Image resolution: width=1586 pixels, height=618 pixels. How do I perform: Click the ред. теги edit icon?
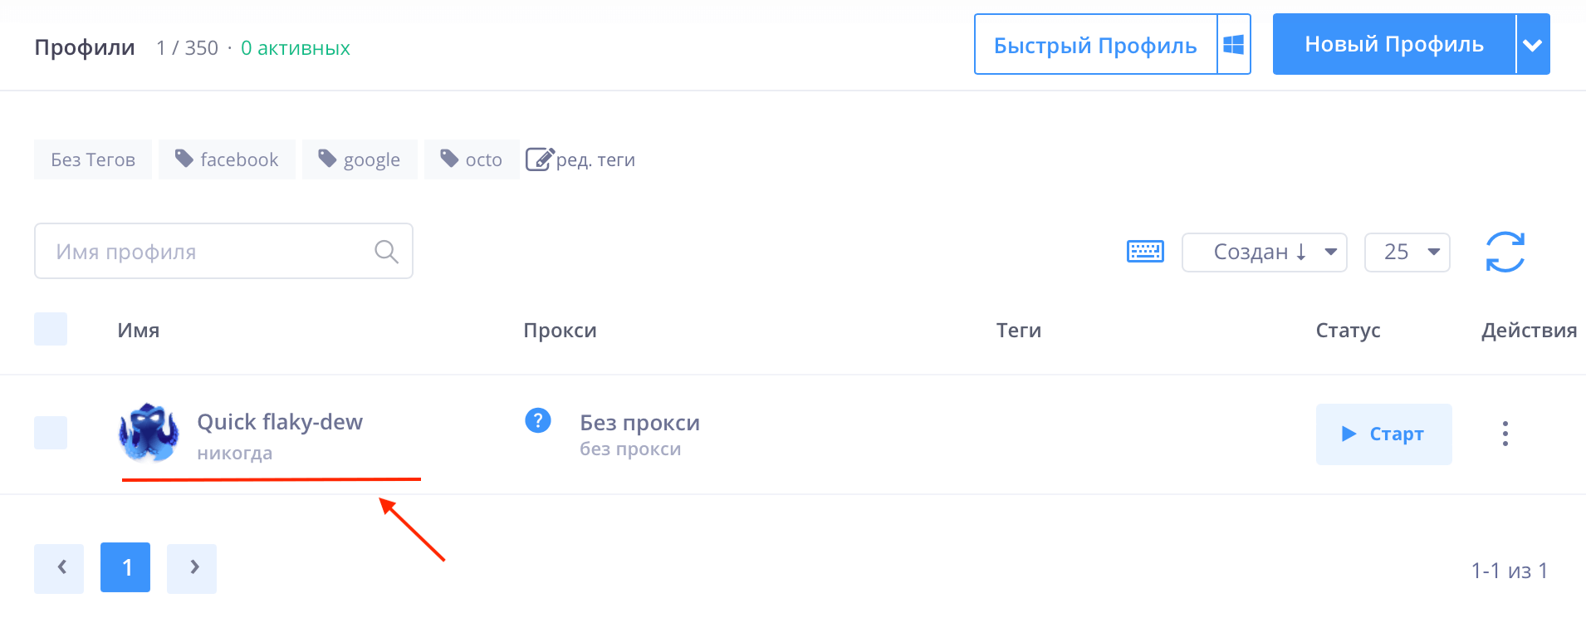tap(540, 159)
